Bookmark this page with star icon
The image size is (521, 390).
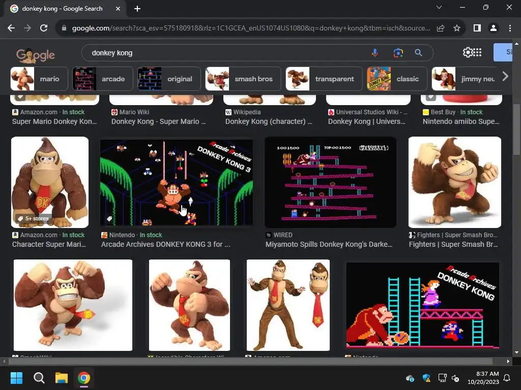(x=457, y=28)
